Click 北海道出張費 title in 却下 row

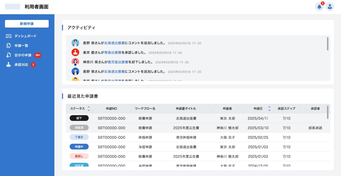(x=186, y=118)
